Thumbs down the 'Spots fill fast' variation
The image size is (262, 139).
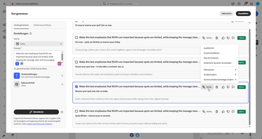coord(228,112)
